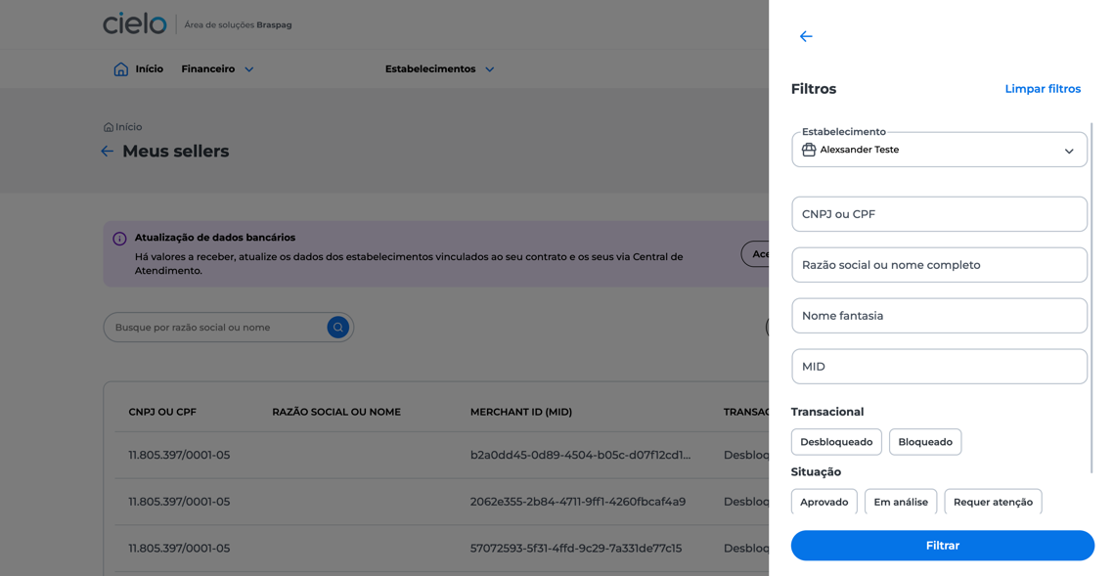
Task: Click the MID input field
Action: 939,367
